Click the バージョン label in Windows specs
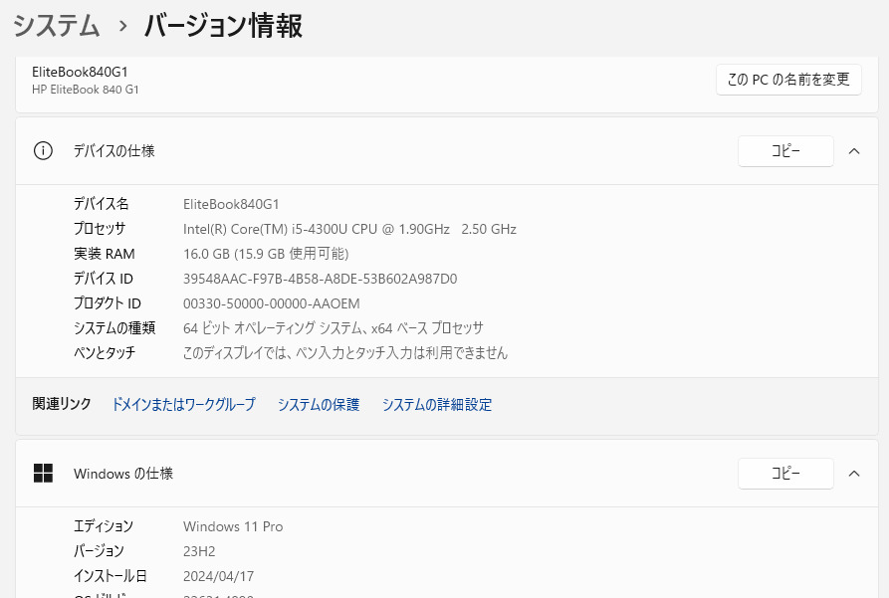 (x=100, y=551)
